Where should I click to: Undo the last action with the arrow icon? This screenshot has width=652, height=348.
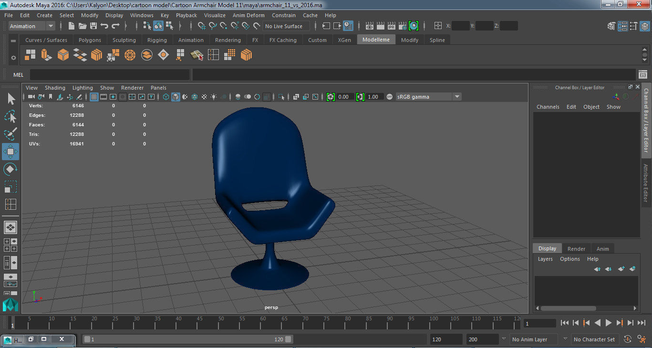pyautogui.click(x=104, y=26)
